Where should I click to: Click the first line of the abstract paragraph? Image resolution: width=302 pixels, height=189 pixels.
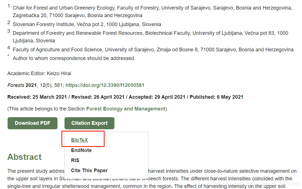click(x=152, y=171)
